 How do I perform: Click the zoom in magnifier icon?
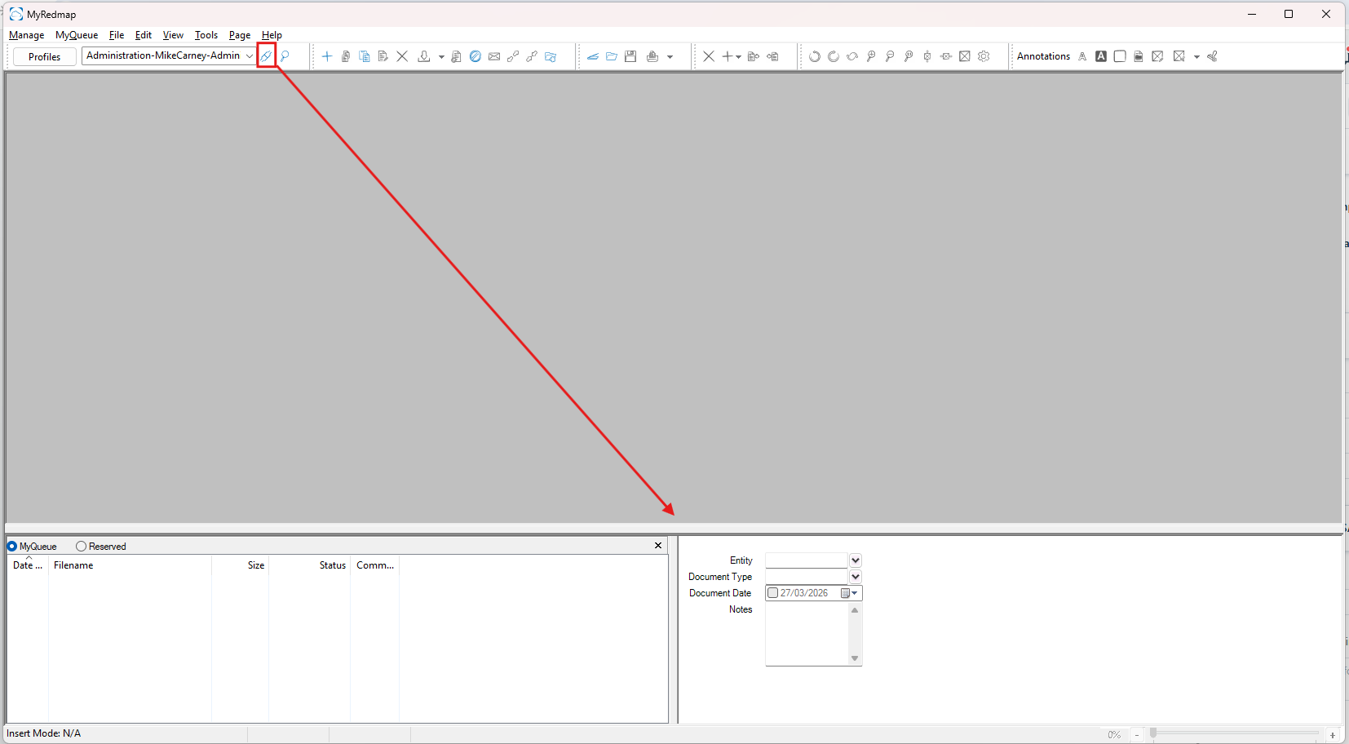(871, 56)
